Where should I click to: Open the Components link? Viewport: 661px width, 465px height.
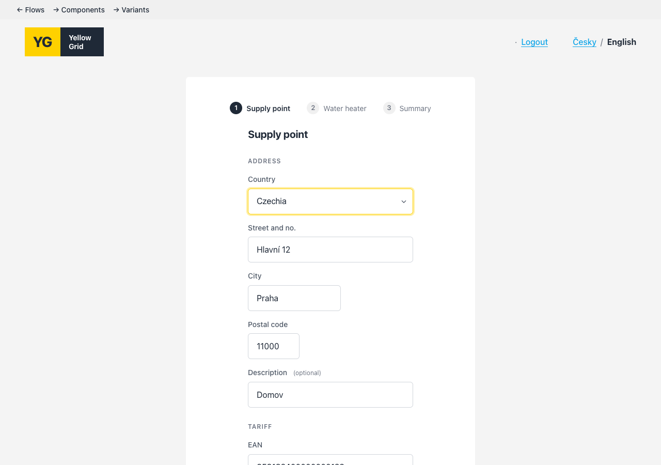(x=79, y=10)
